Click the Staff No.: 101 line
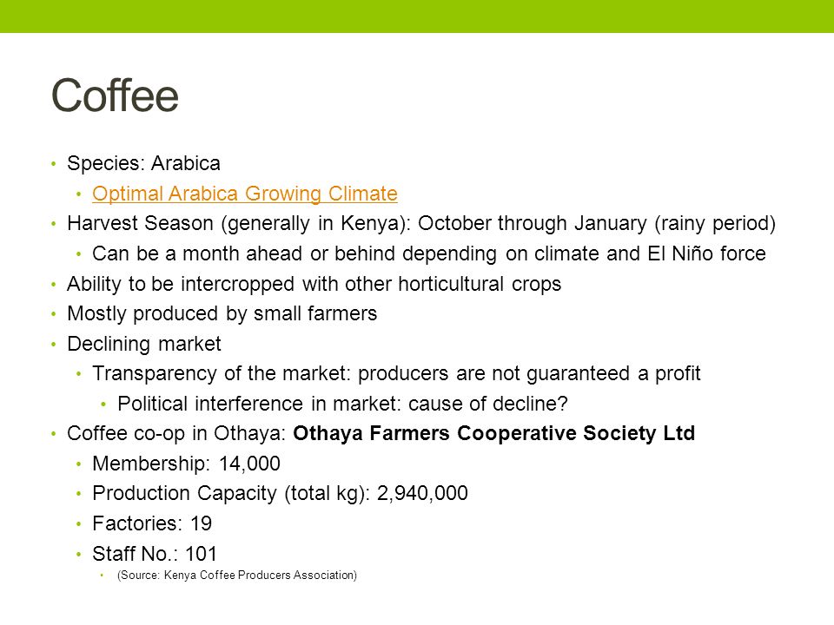This screenshot has height=625, width=834. tap(155, 555)
